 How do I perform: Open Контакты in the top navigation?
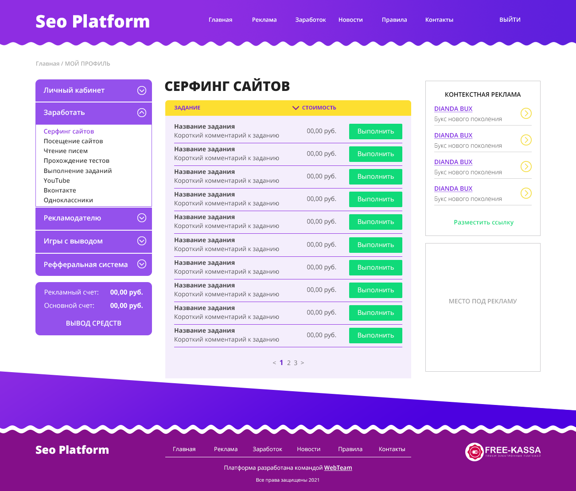click(439, 20)
